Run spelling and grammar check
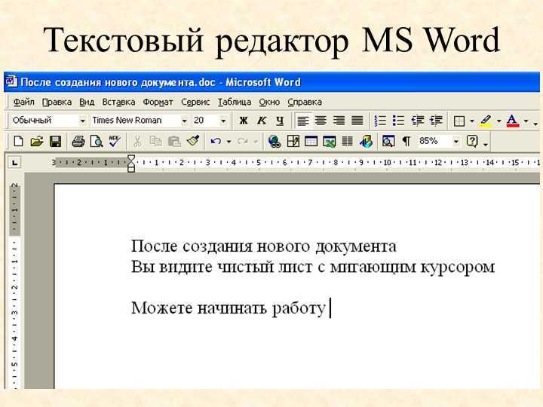543x407 pixels. coord(115,141)
